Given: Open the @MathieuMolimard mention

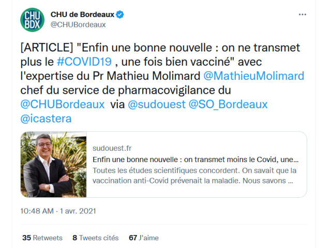Looking at the screenshot, I should 254,76.
